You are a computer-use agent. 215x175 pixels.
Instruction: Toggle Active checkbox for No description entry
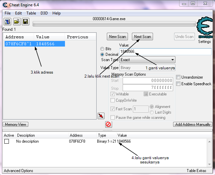(x=7, y=141)
